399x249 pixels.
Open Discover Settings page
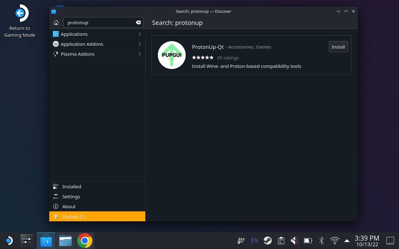[x=97, y=196]
